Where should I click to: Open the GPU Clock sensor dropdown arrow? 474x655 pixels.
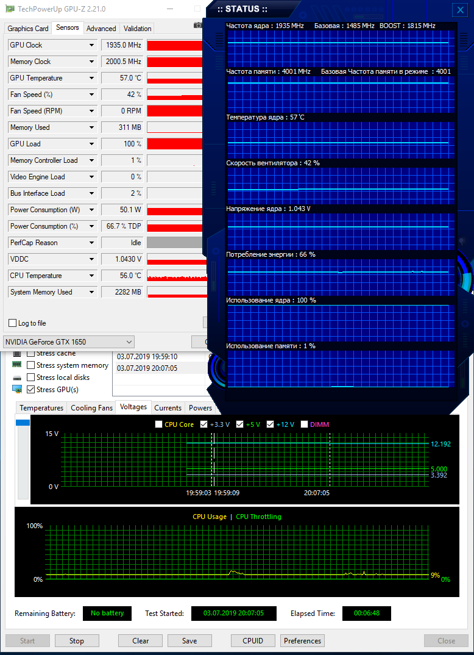point(92,45)
